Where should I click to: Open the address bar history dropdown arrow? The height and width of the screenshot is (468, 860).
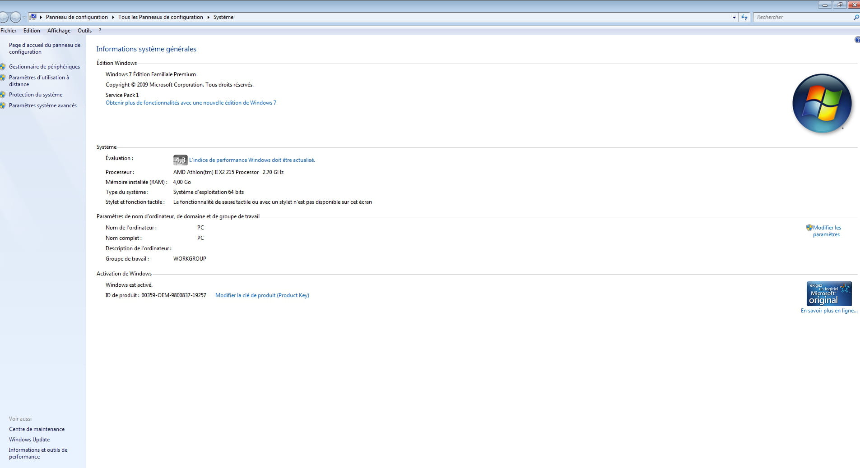click(x=734, y=17)
